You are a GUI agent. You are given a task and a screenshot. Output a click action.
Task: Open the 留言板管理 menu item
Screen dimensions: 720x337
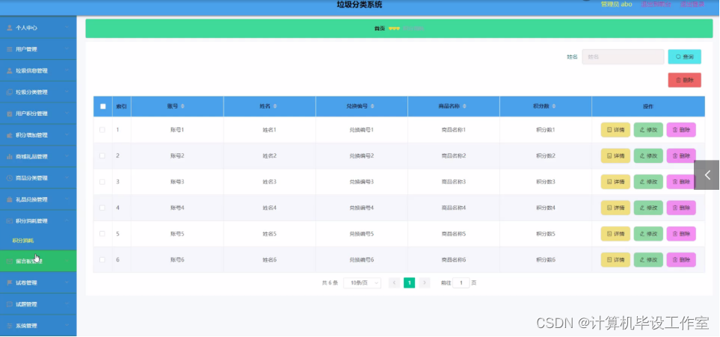point(38,262)
